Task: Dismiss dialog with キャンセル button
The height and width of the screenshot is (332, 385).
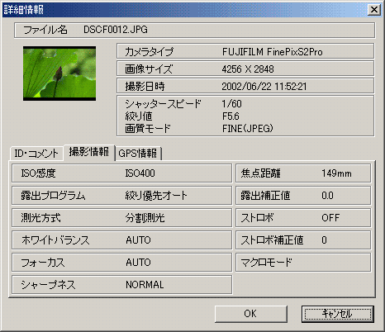Action: pos(338,314)
